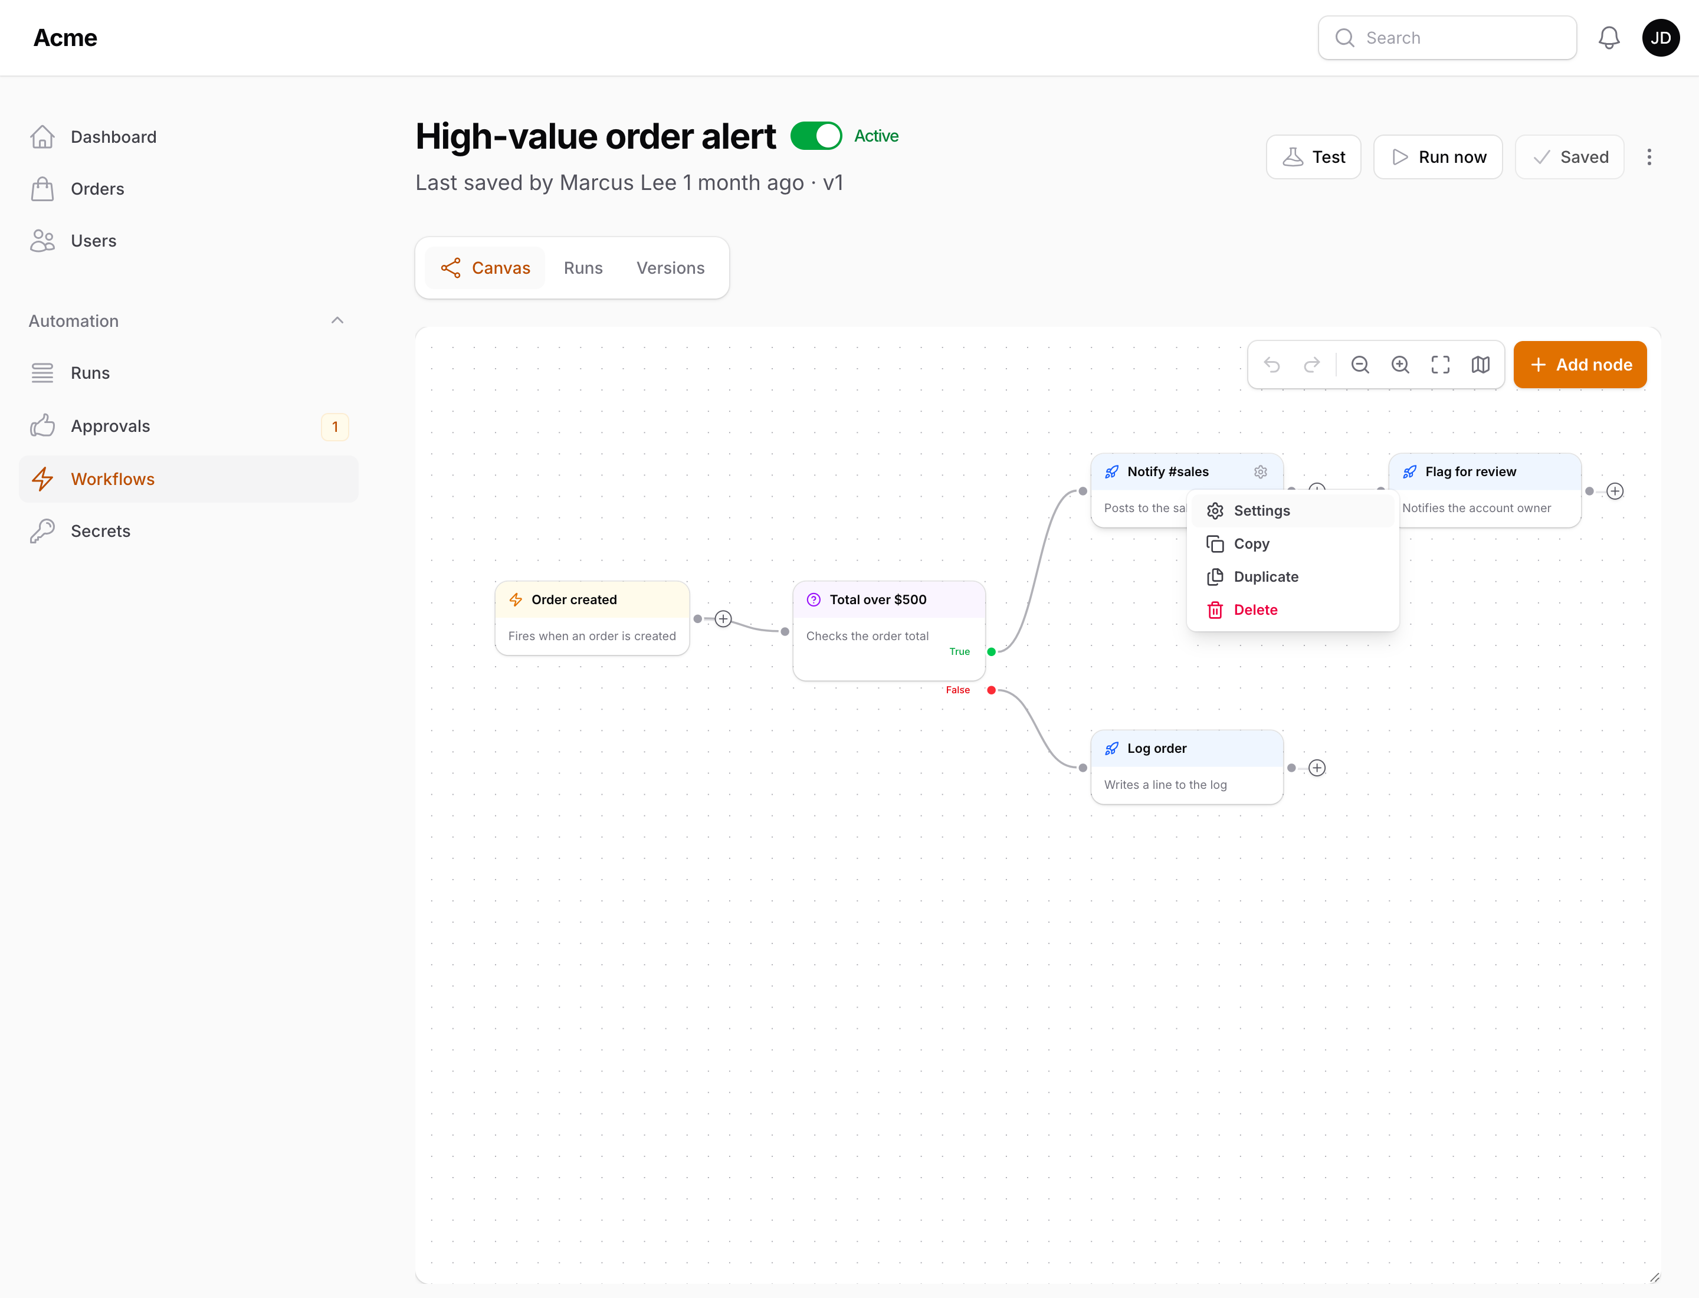Screen dimensions: 1699x1298
Task: Click gear icon on Notify #sales node
Action: [x=1260, y=471]
